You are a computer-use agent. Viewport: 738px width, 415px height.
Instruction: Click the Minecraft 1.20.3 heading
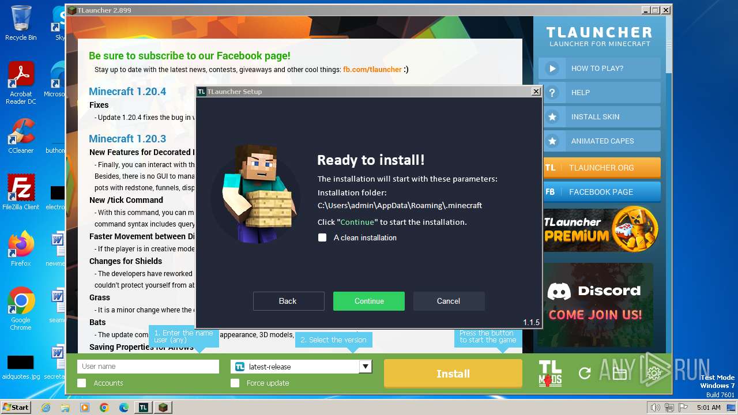click(x=127, y=138)
